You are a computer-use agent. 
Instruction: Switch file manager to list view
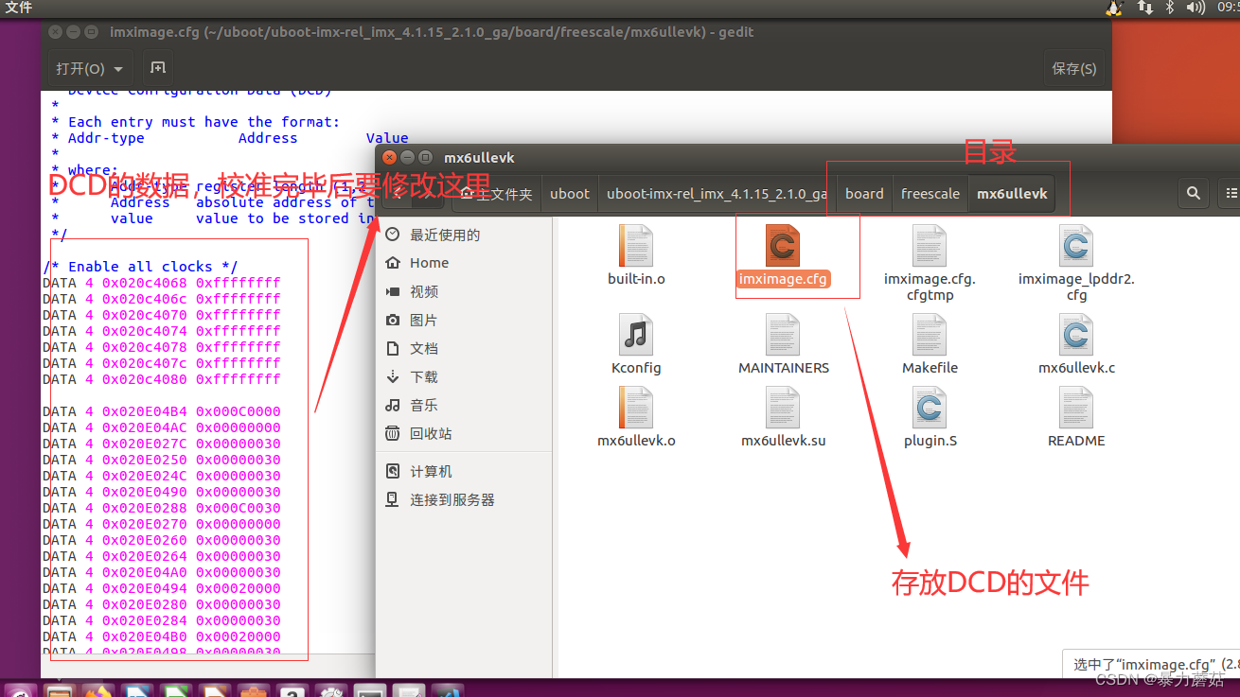[x=1231, y=193]
